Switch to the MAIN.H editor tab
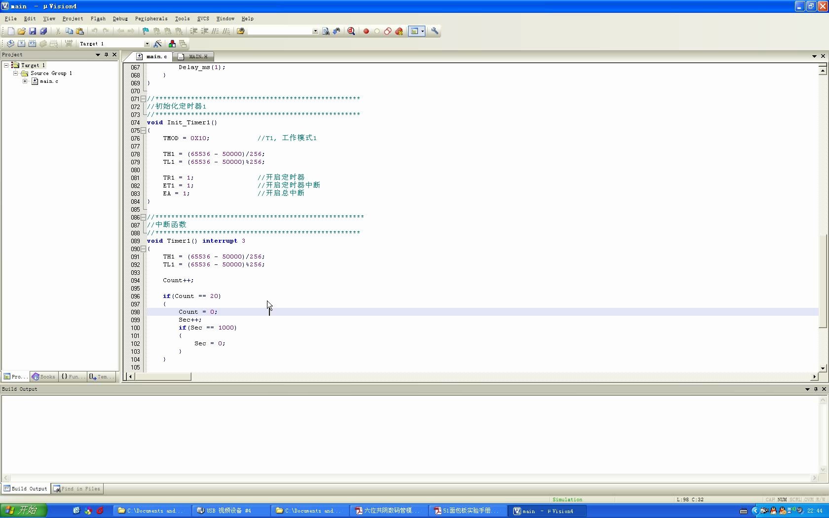The image size is (829, 518). pos(194,56)
